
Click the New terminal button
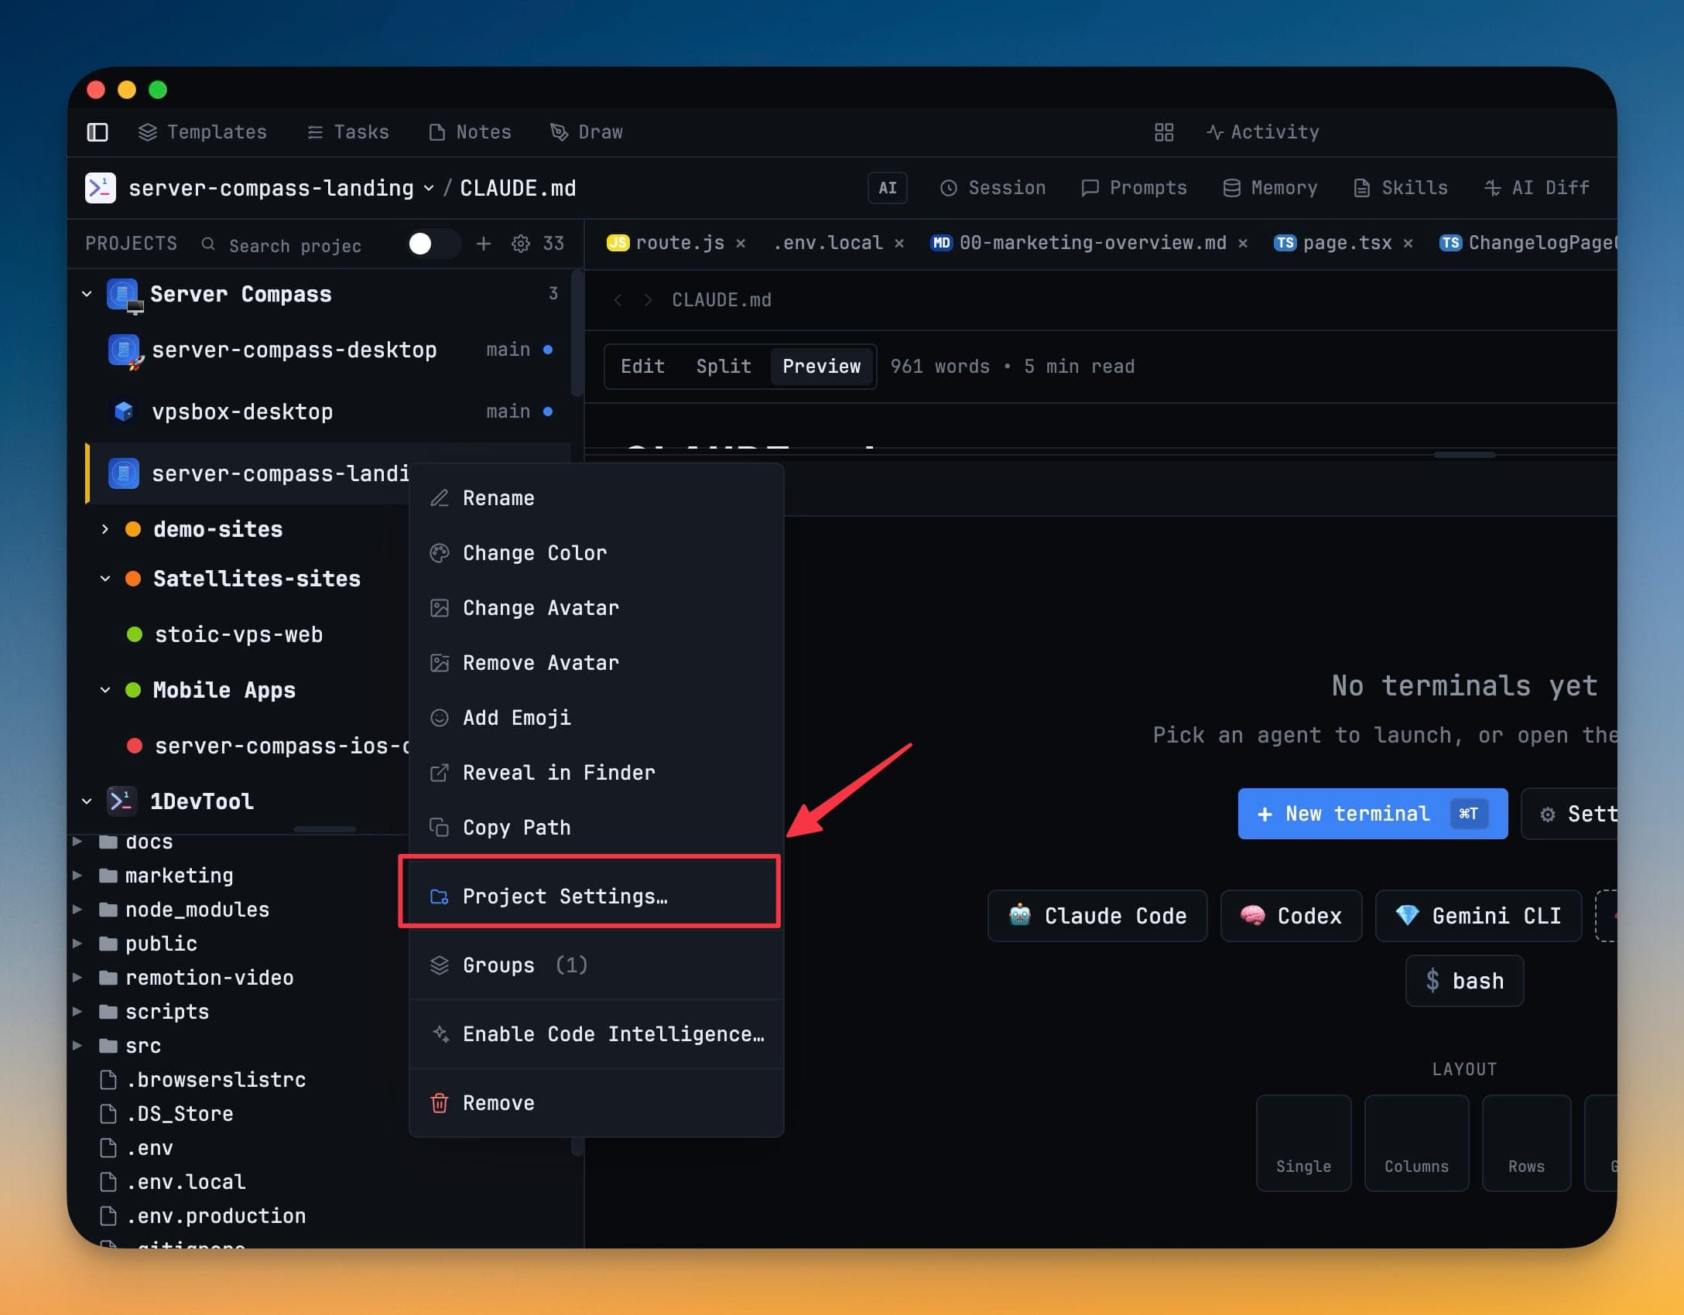point(1373,814)
